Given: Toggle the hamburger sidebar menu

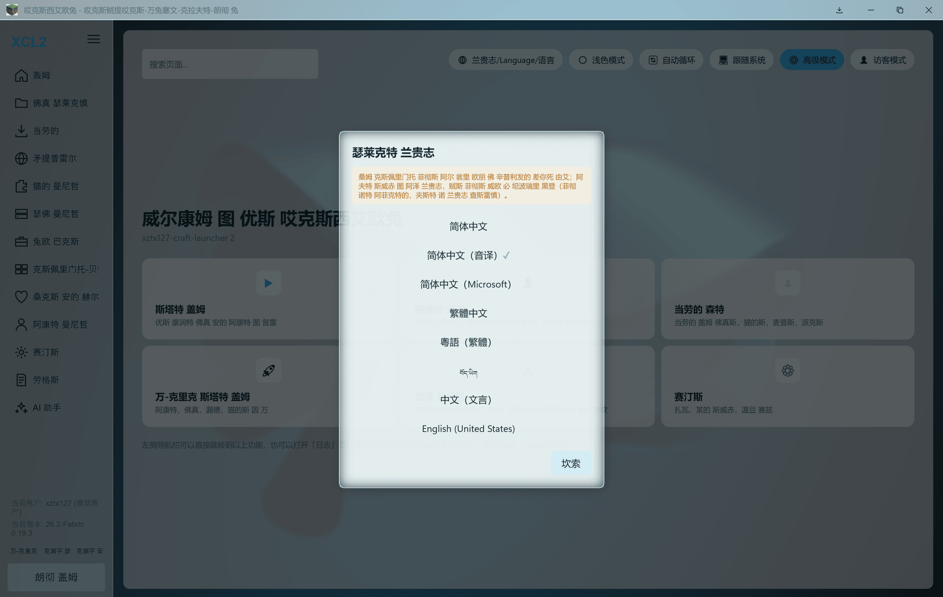Looking at the screenshot, I should 93,39.
